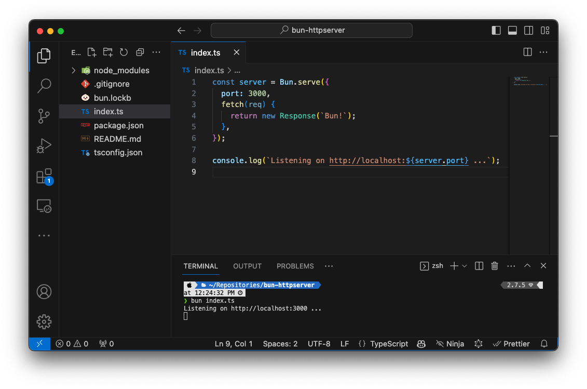The height and width of the screenshot is (389, 587).
Task: Change indentation via Spaces: 2
Action: point(280,344)
